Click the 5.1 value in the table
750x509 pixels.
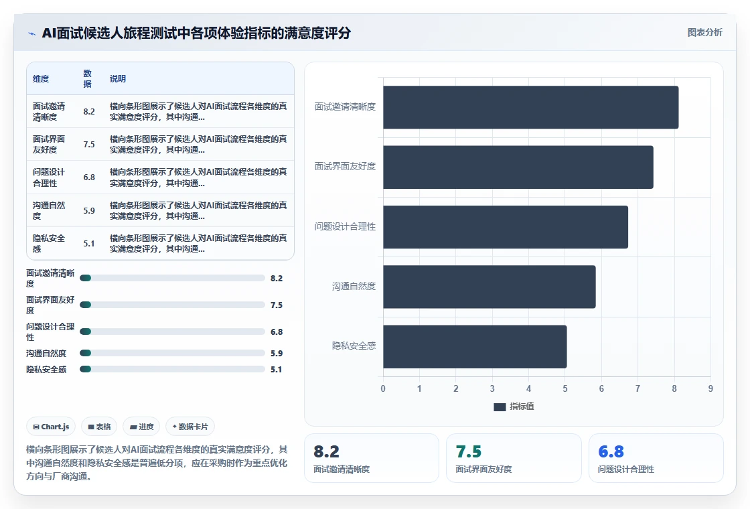tap(89, 244)
